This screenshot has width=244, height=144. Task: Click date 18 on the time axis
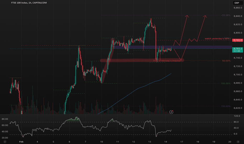(x=198, y=142)
